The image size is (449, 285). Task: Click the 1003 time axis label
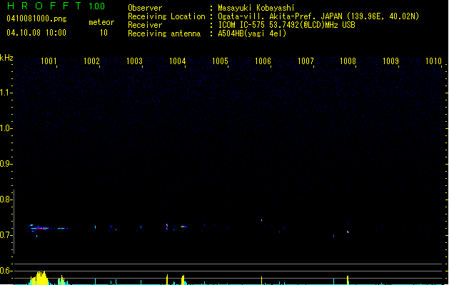pyautogui.click(x=134, y=61)
